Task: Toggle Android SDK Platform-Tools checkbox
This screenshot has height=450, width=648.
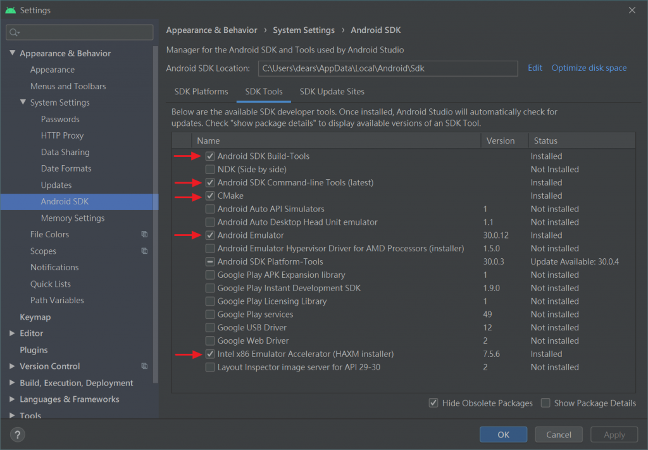Action: (210, 261)
